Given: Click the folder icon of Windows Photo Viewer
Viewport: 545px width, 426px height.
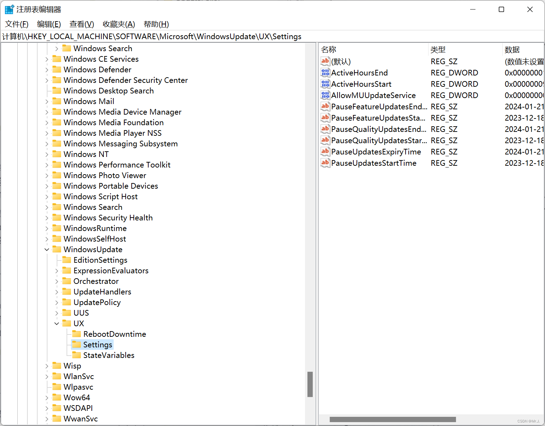Looking at the screenshot, I should (57, 175).
